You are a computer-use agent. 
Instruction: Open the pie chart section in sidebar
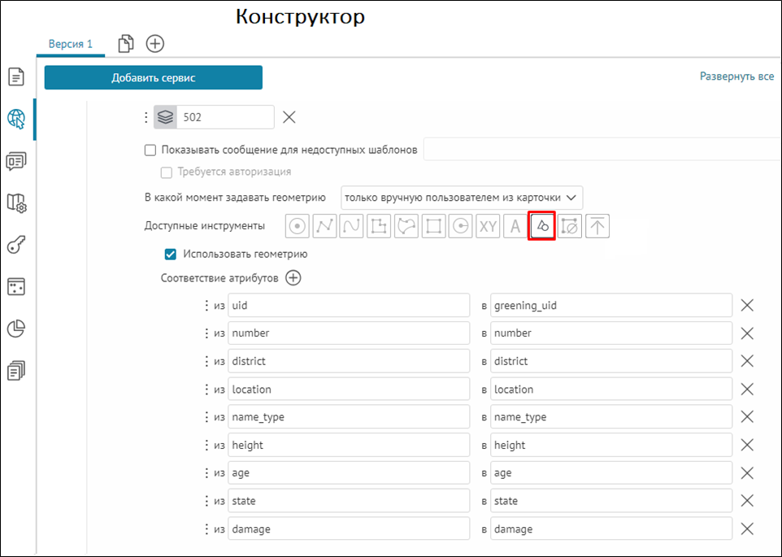[x=16, y=329]
